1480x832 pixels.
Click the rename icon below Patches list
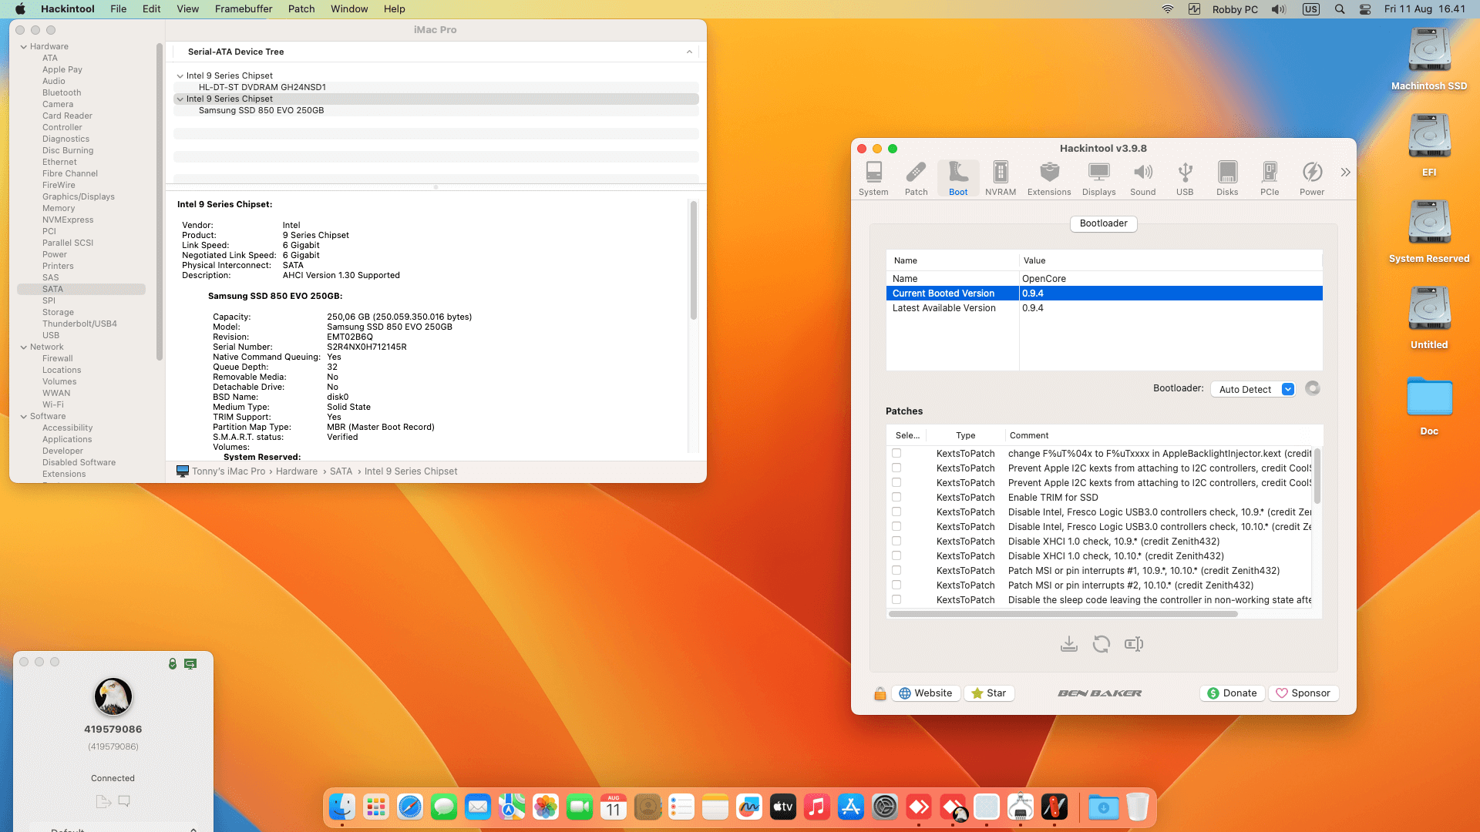[1134, 644]
